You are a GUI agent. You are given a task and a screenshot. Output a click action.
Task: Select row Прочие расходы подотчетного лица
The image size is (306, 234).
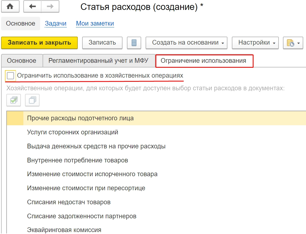coord(156,118)
